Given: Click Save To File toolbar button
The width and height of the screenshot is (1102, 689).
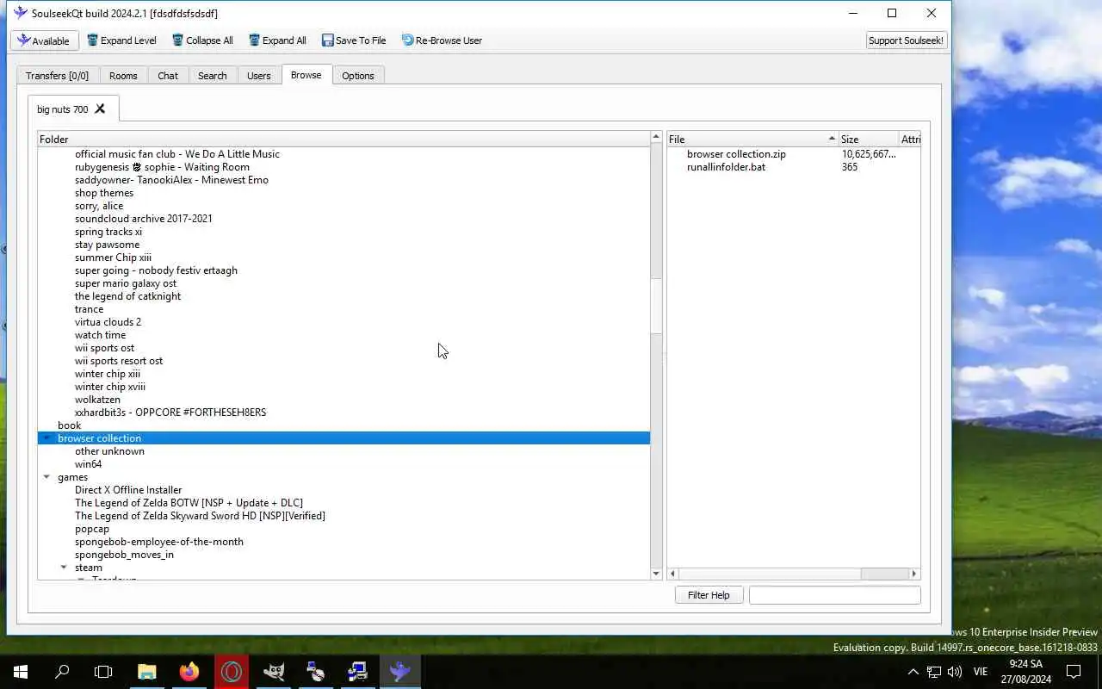Looking at the screenshot, I should [x=354, y=40].
